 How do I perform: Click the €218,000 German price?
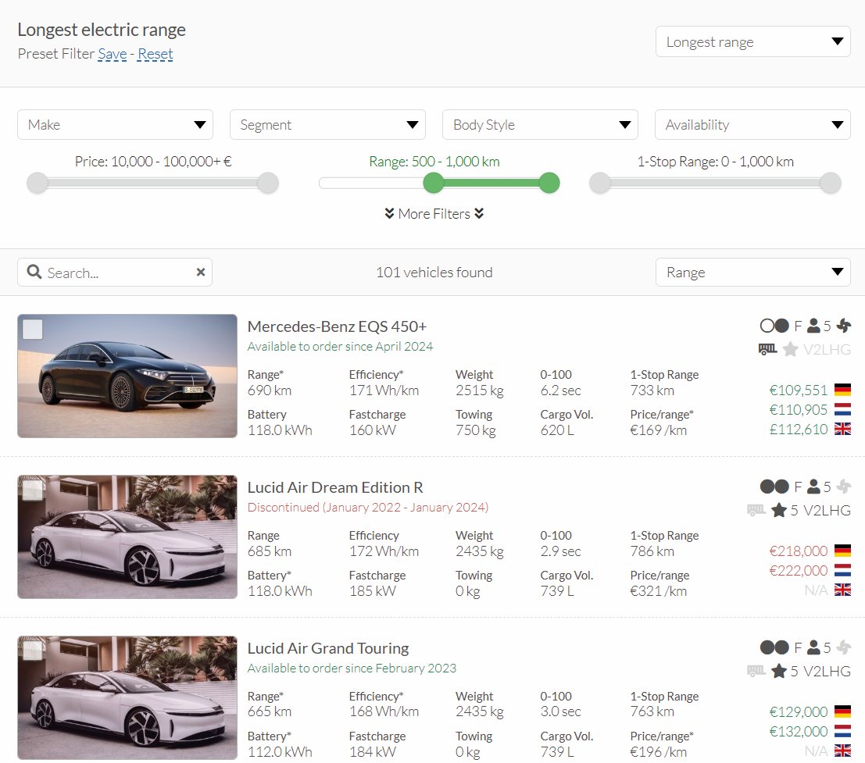tap(799, 551)
